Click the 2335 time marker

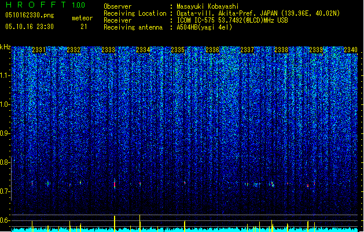click(178, 50)
